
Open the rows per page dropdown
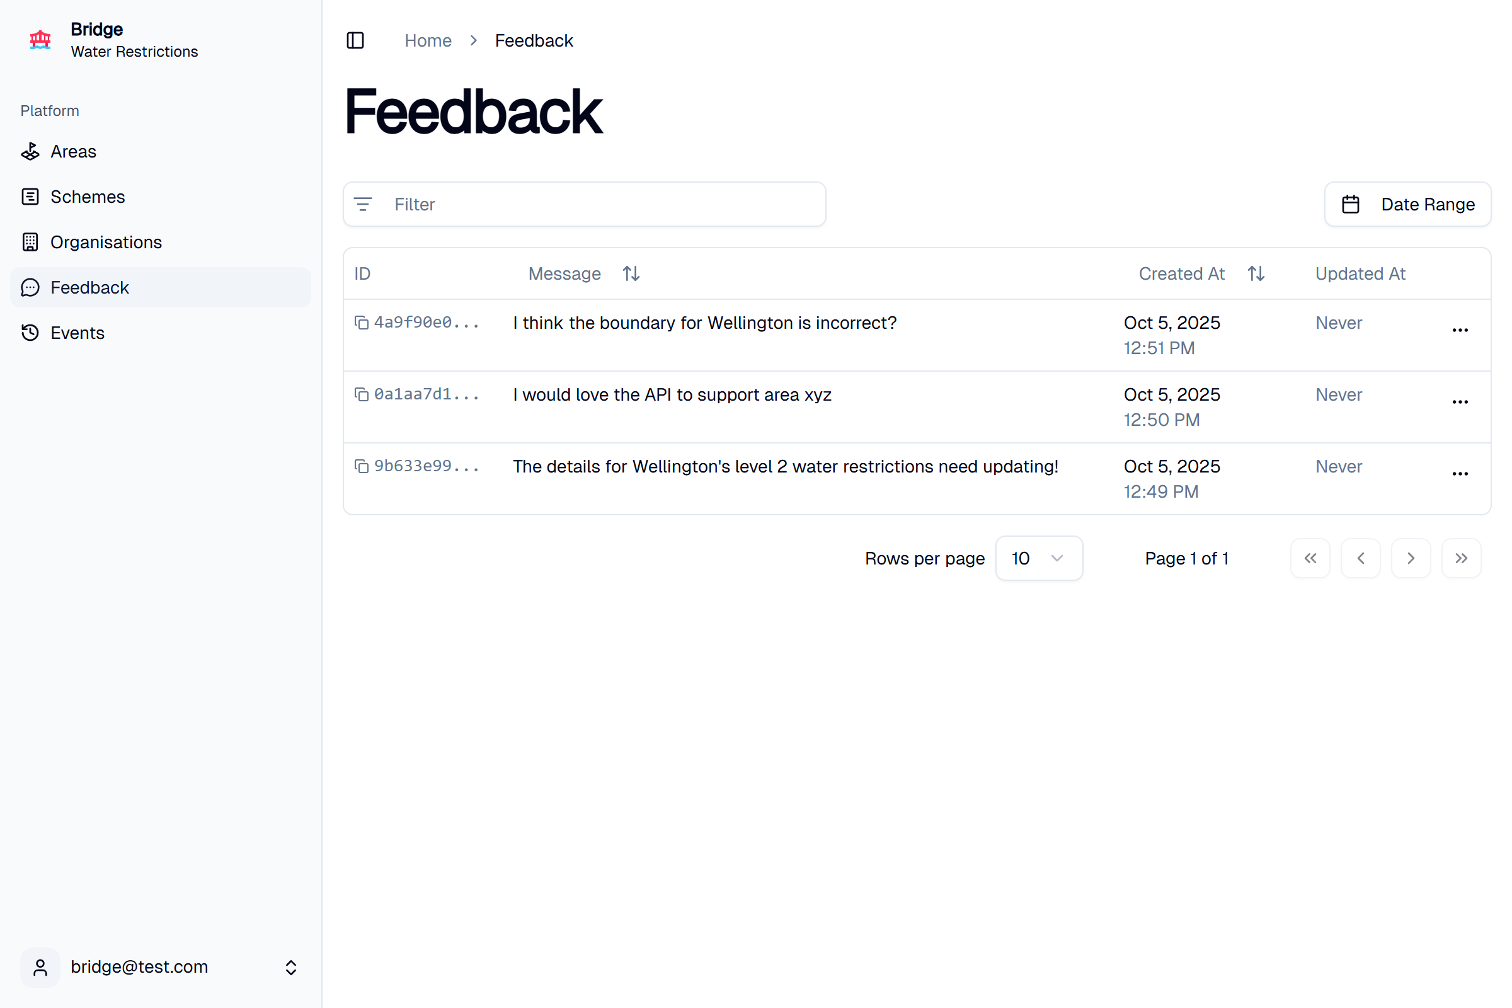coord(1039,558)
